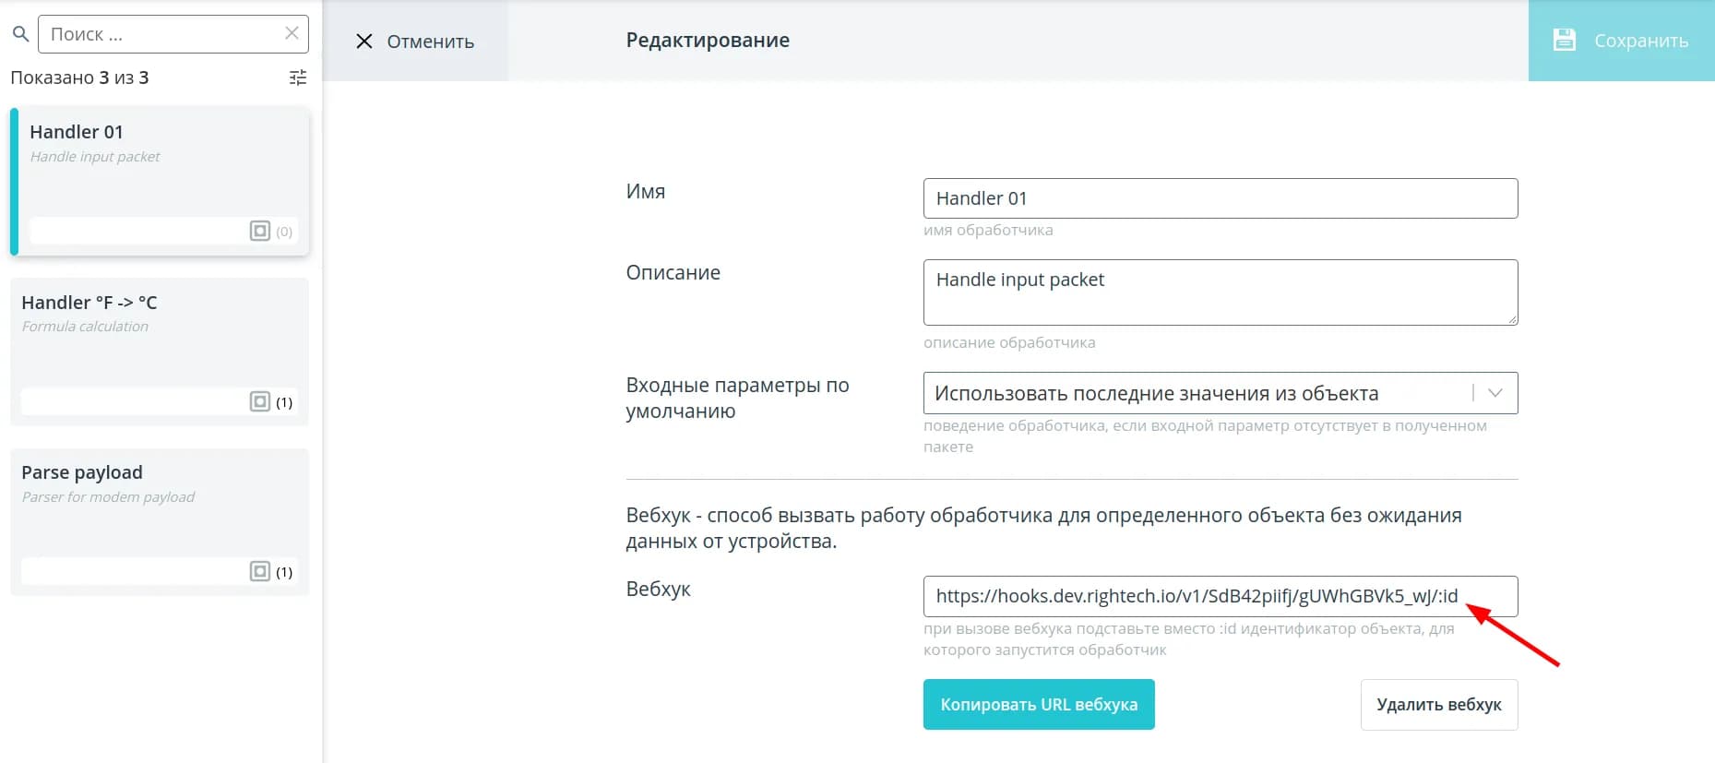Expand the default input parameters dropdown
1715x763 pixels.
1199,394
